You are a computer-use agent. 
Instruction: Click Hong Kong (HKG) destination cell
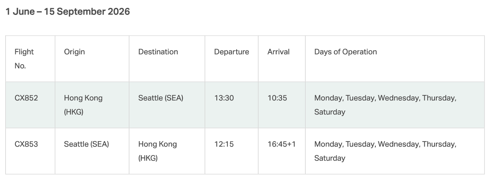(x=167, y=151)
